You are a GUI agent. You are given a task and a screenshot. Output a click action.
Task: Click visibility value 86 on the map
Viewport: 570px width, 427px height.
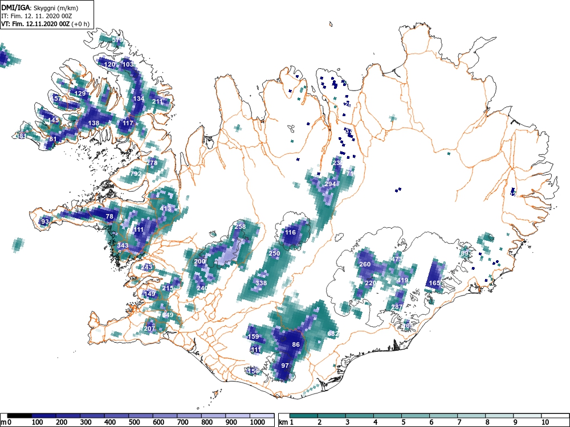296,344
